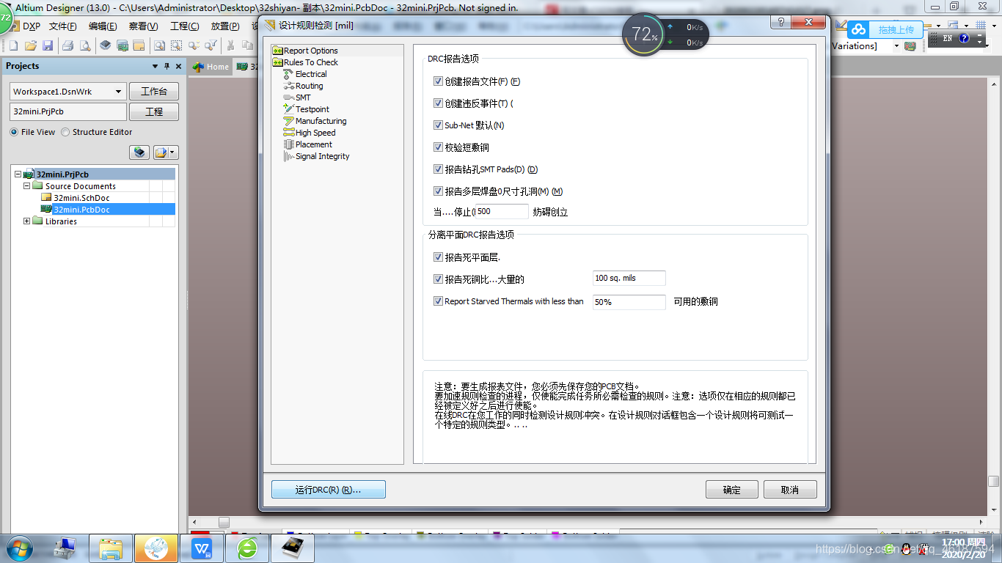Open the 编辑(E) menu
Image resolution: width=1002 pixels, height=563 pixels.
pyautogui.click(x=103, y=26)
